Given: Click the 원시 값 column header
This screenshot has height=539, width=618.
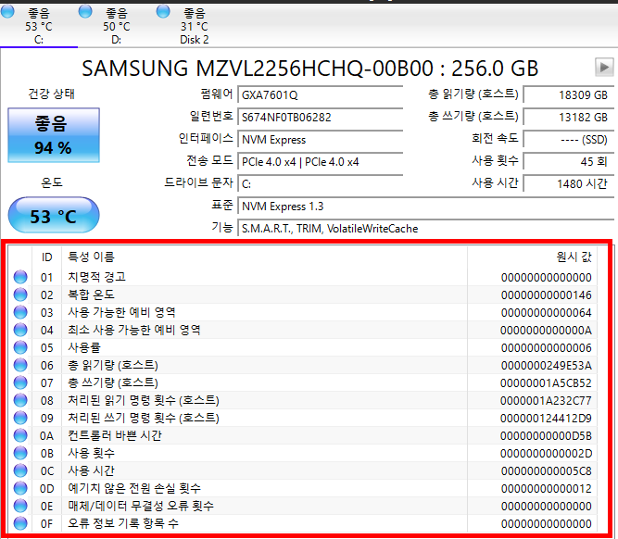Looking at the screenshot, I should (532, 257).
